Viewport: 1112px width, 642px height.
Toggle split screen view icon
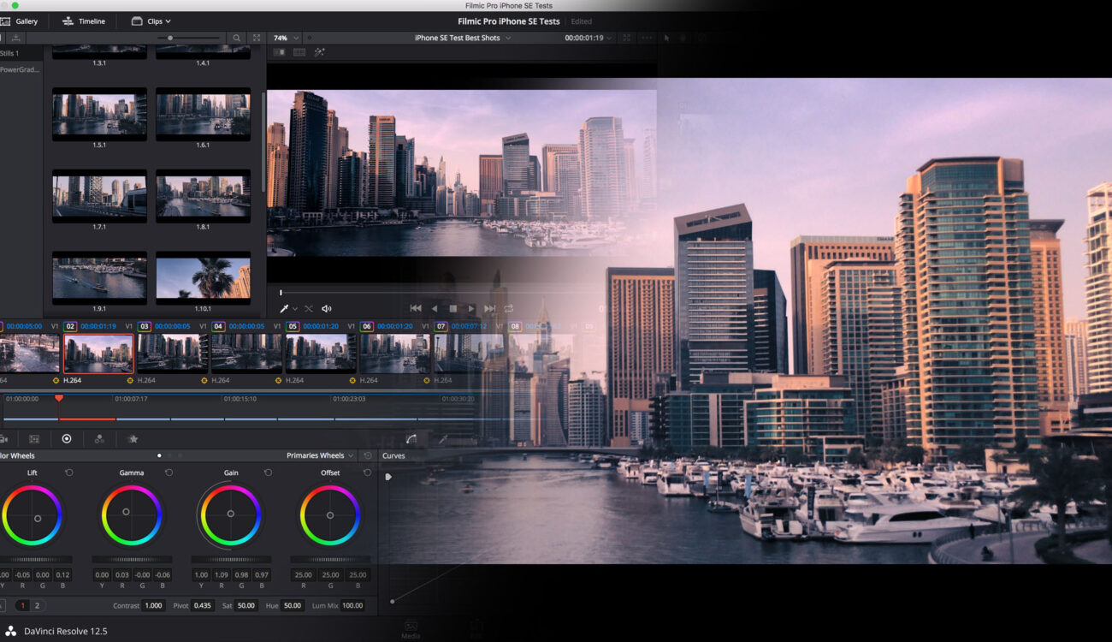pos(299,52)
